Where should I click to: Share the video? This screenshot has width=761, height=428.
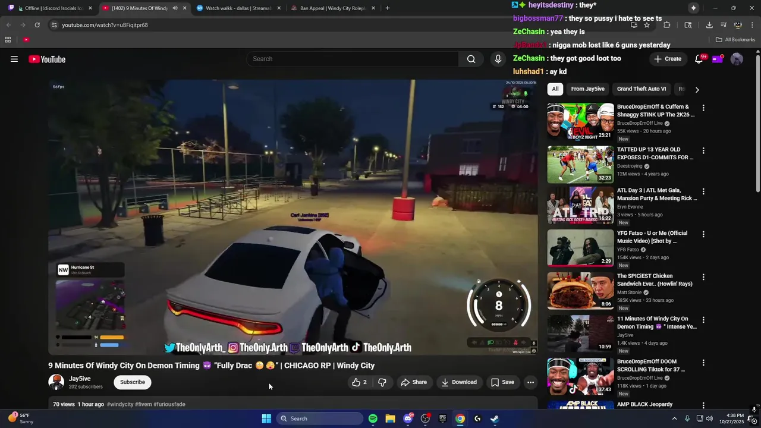[x=414, y=382]
